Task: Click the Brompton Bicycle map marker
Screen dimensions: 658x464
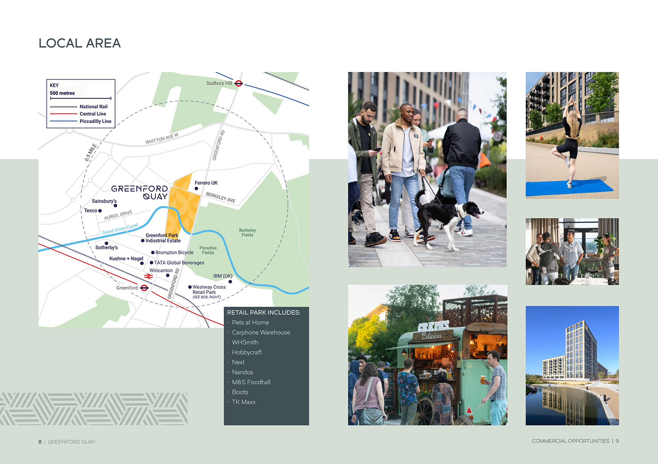Action: pos(153,253)
